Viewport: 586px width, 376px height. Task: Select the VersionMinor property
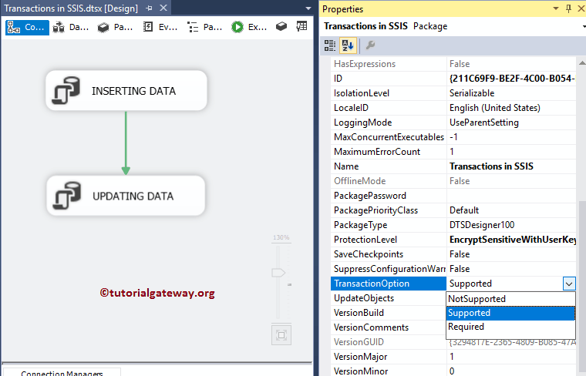[x=389, y=371]
